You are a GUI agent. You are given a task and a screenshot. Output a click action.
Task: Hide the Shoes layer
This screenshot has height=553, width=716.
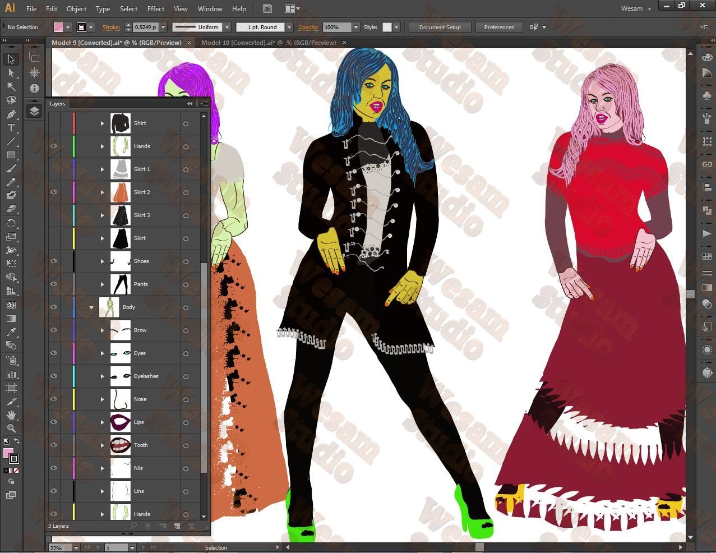click(54, 261)
